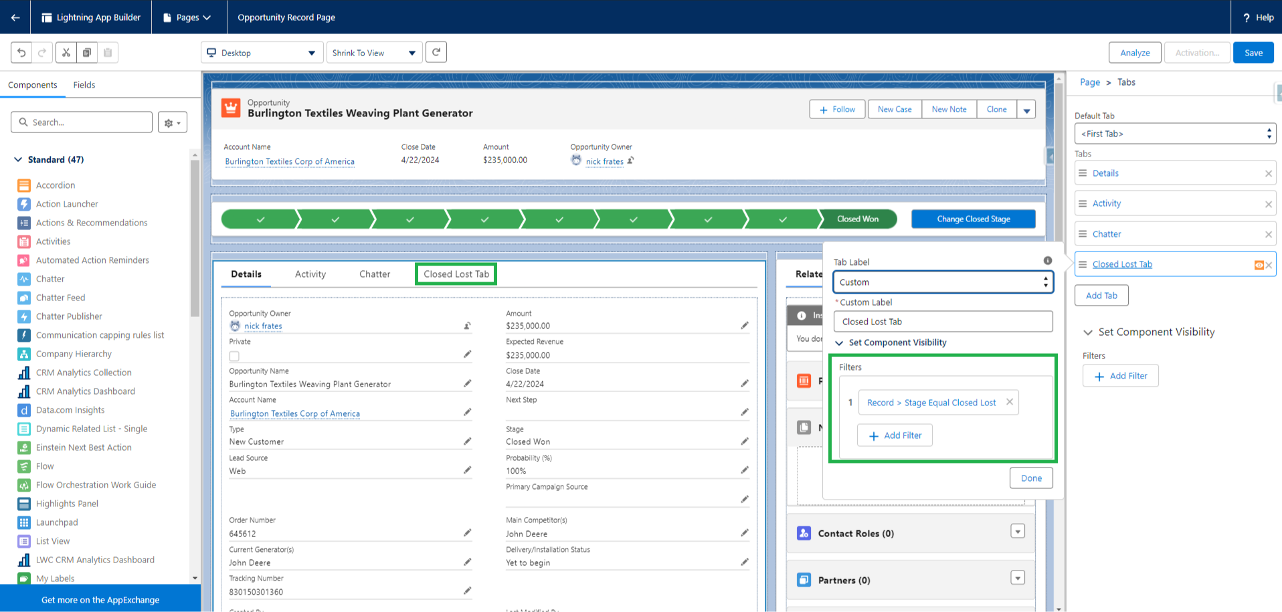Select the Closed Lost Tab on canvas

coord(456,274)
